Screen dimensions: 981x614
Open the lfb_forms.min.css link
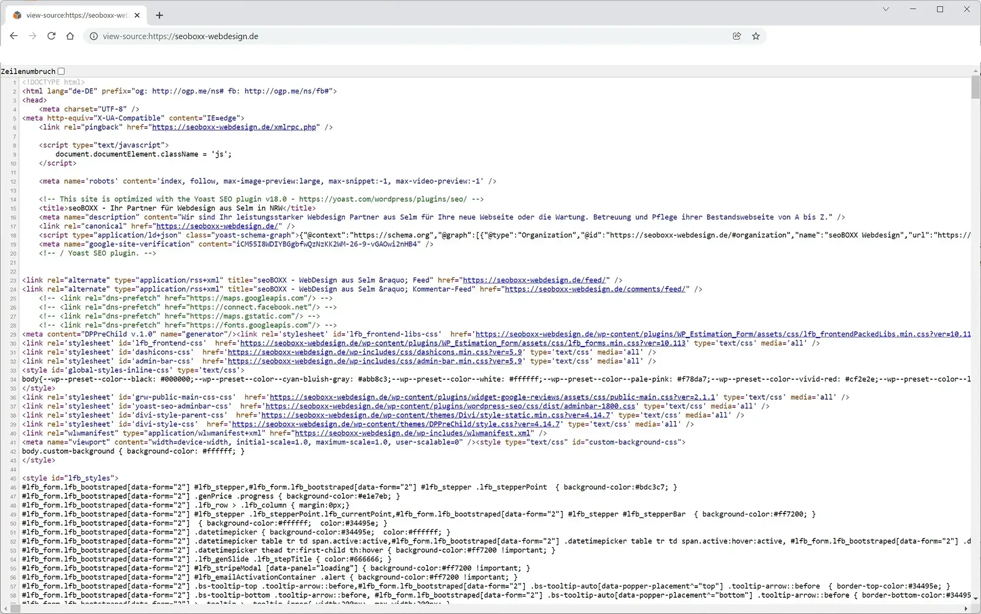463,343
